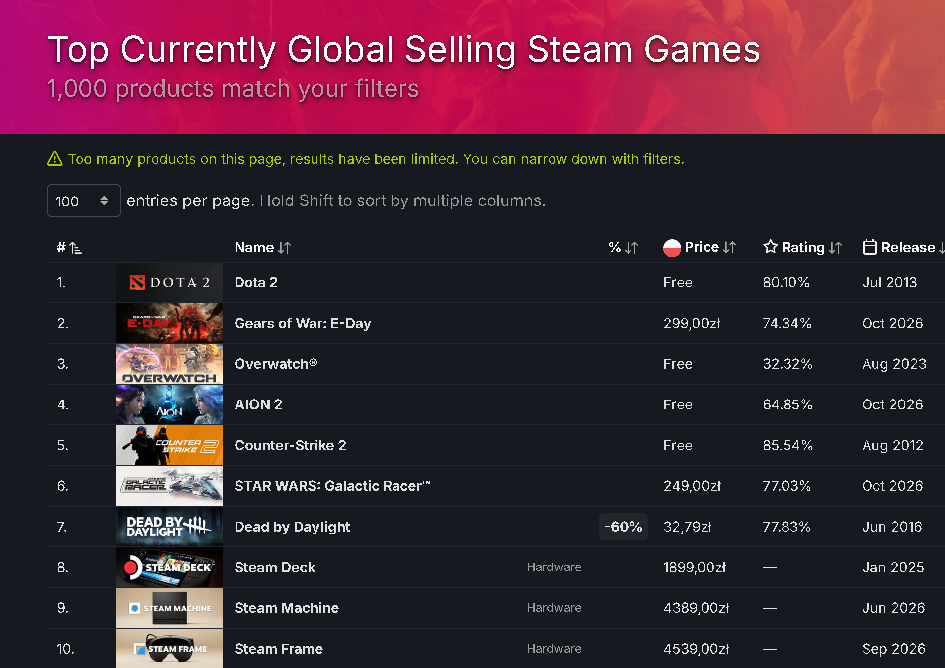Open Overwatch game thumbnail
The width and height of the screenshot is (945, 668).
pos(169,364)
